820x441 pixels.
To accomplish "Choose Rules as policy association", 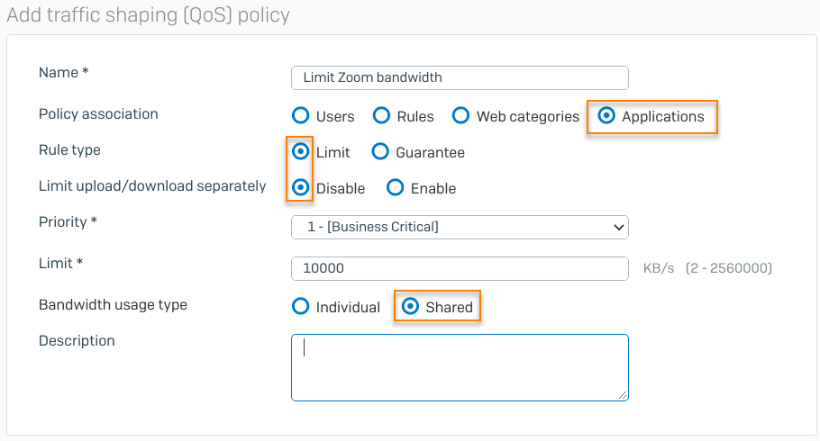I will pos(381,116).
